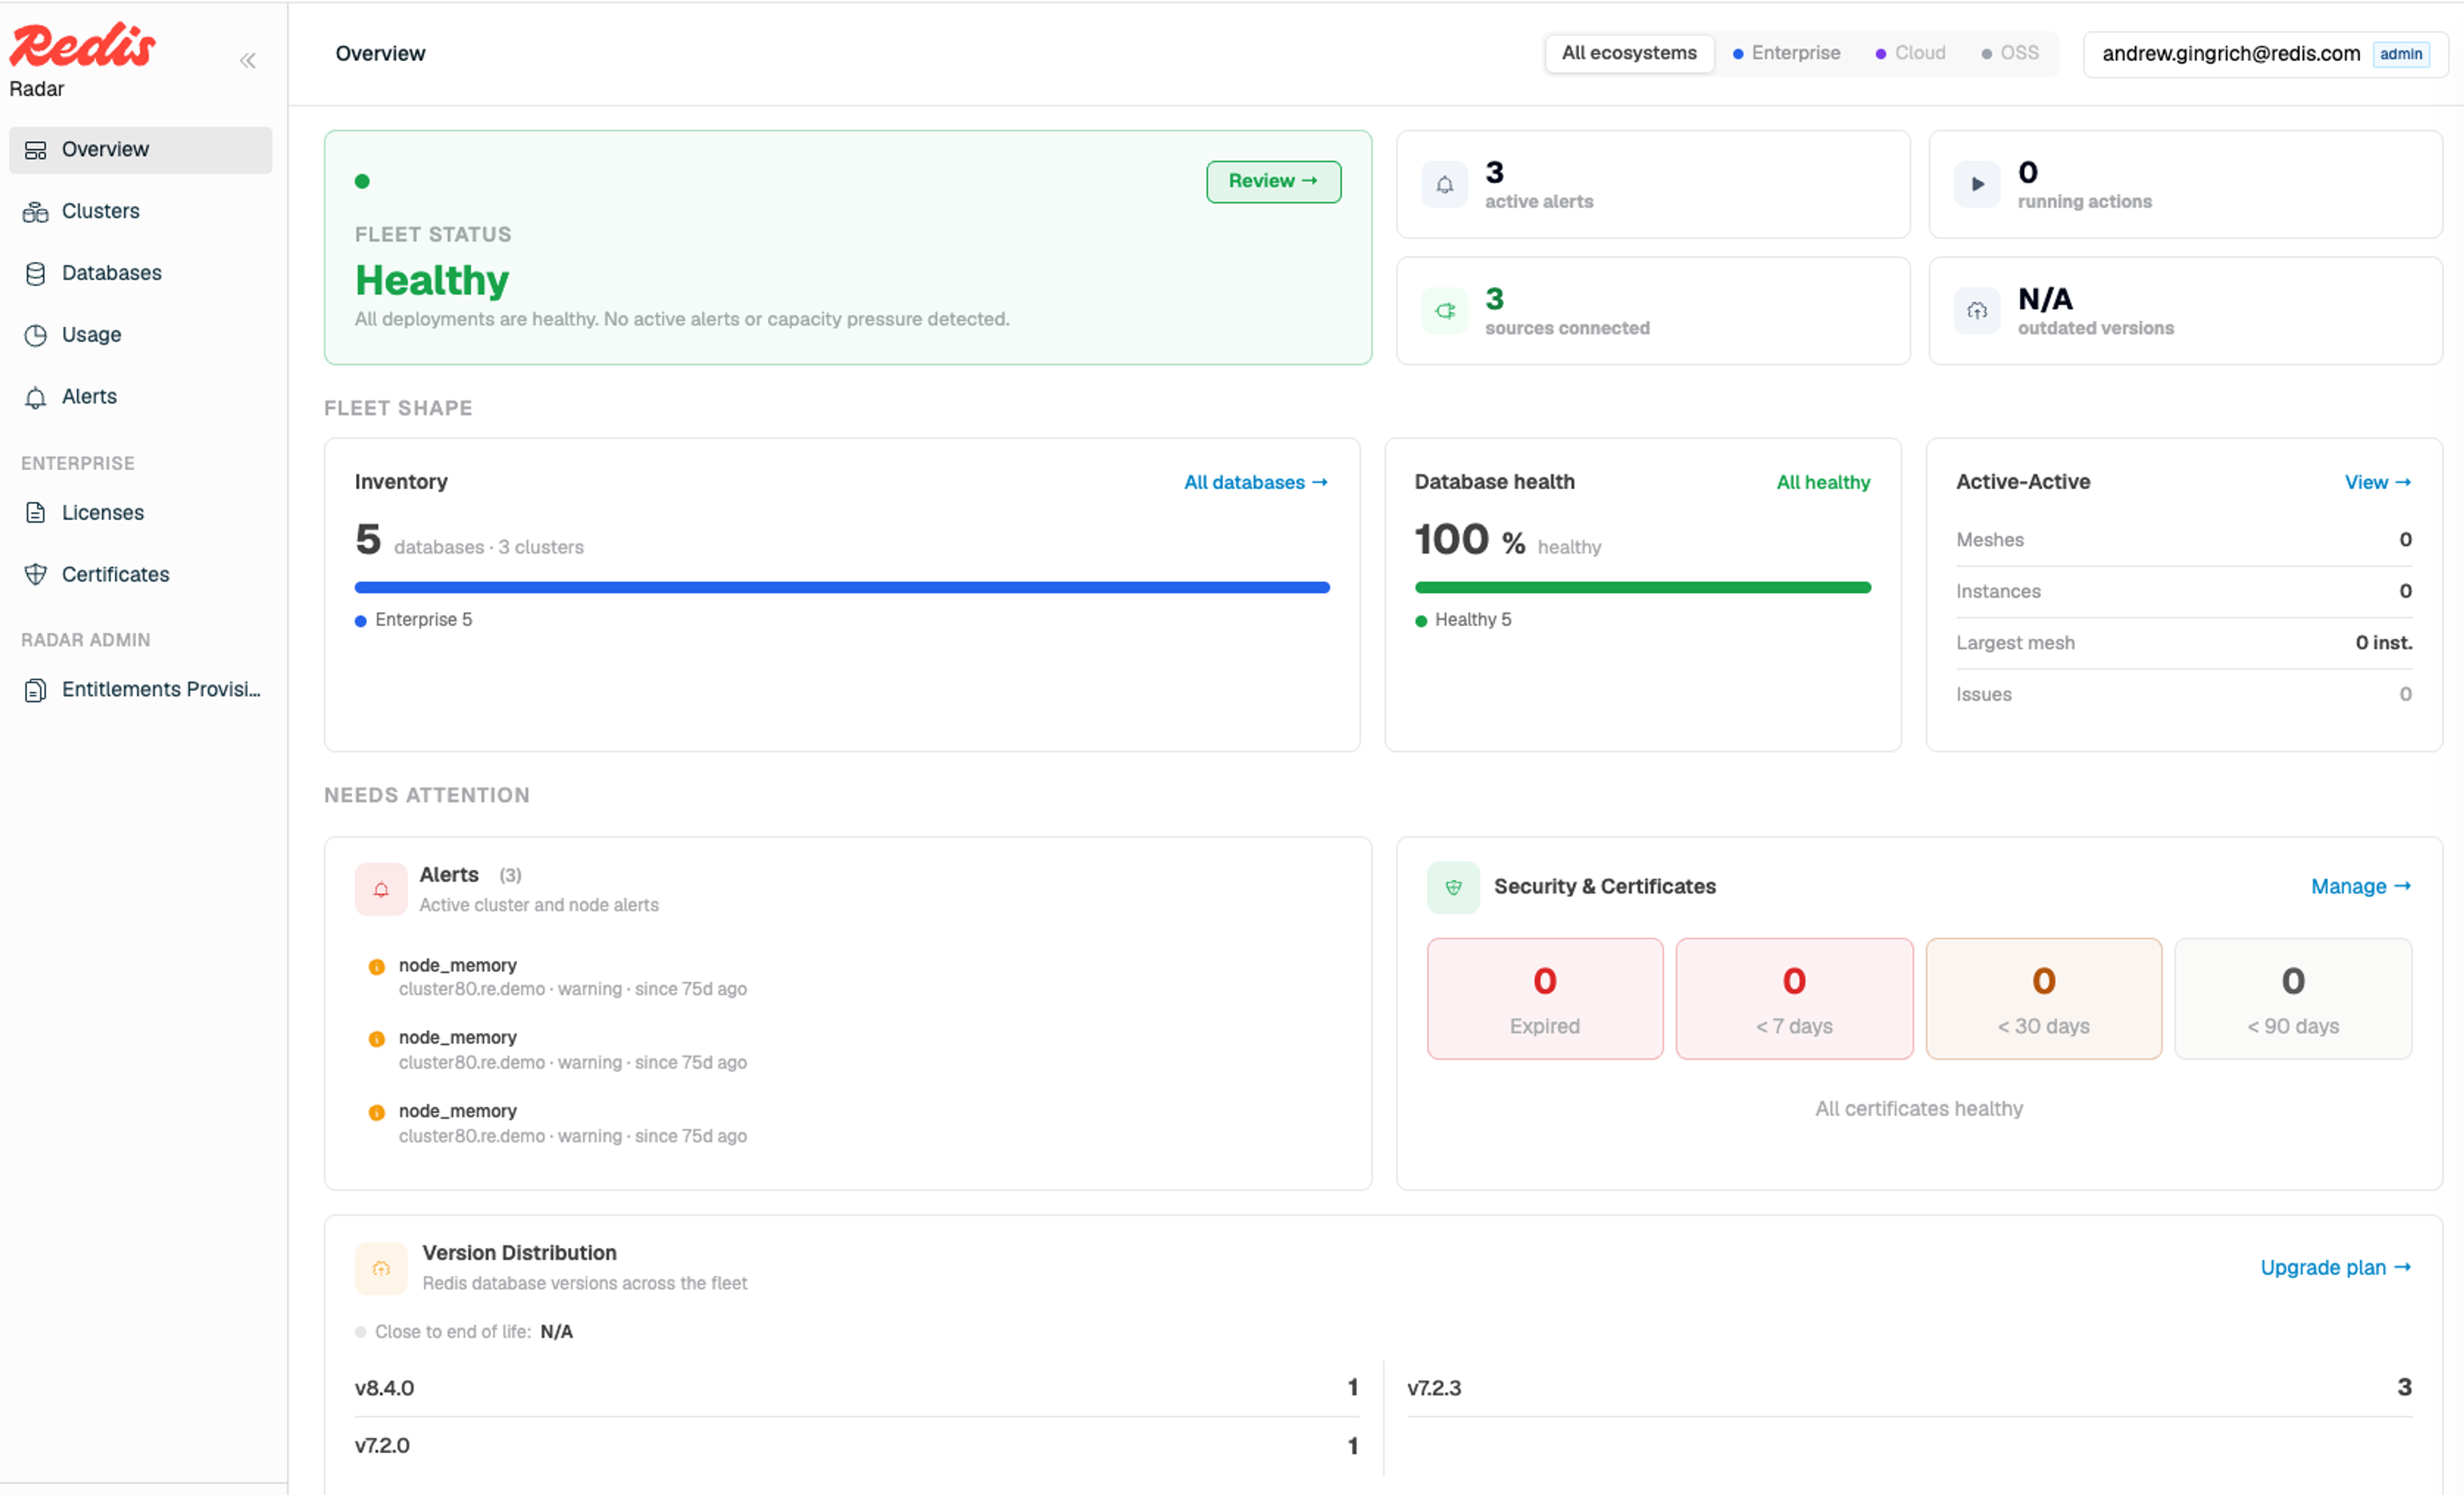Click the < 30 days certificates tile
The height and width of the screenshot is (1495, 2464).
2043,999
